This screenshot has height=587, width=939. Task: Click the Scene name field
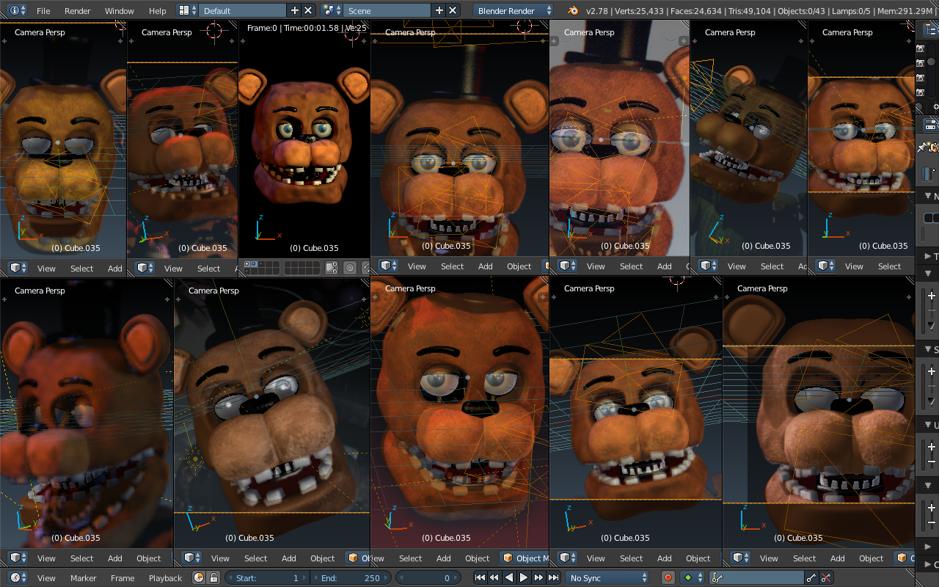[x=387, y=11]
